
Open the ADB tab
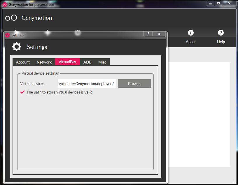(87, 62)
